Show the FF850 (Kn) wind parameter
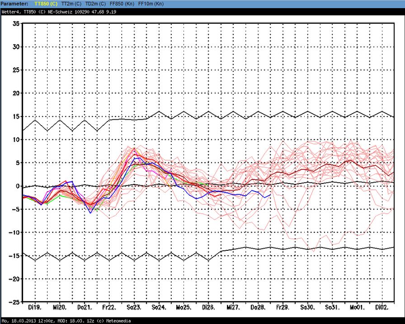405x324 pixels. pos(122,4)
